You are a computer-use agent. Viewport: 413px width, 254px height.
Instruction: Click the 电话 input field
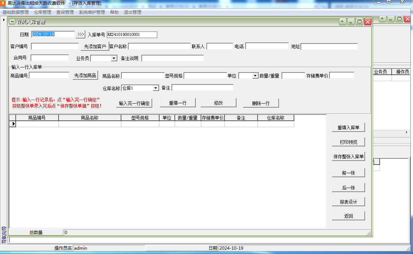point(267,46)
